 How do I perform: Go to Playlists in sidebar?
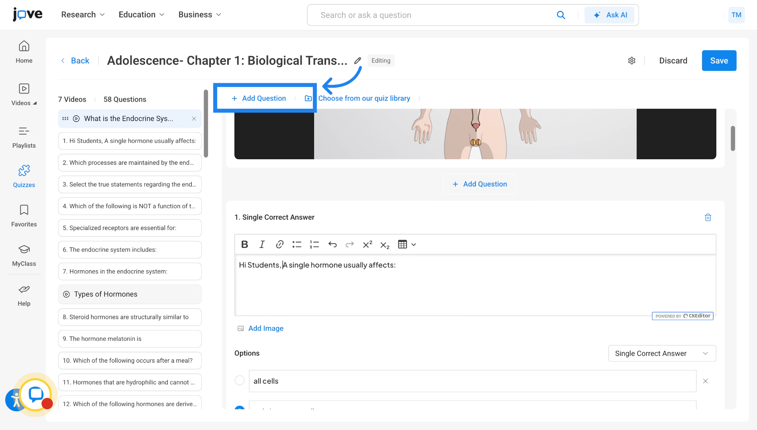(x=24, y=137)
